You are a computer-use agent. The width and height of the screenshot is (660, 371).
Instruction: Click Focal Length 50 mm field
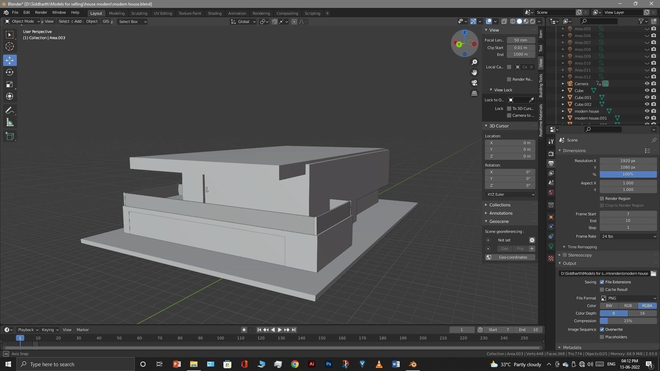point(521,40)
